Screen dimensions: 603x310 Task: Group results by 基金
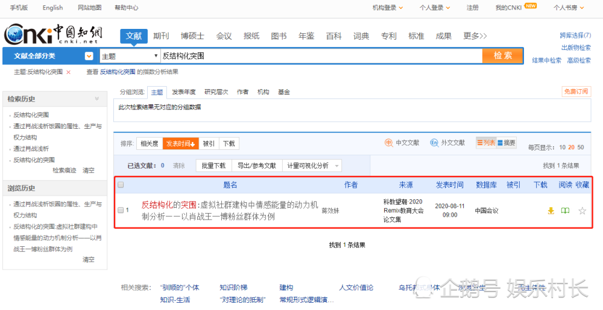pyautogui.click(x=284, y=92)
